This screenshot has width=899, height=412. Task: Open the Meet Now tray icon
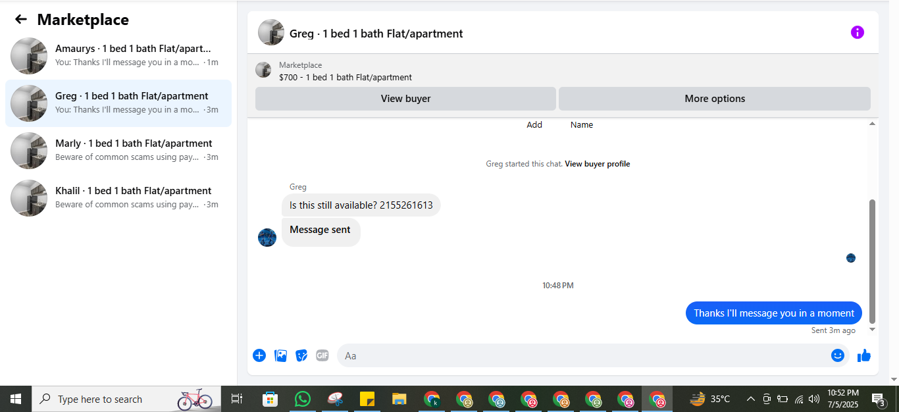[x=767, y=399]
